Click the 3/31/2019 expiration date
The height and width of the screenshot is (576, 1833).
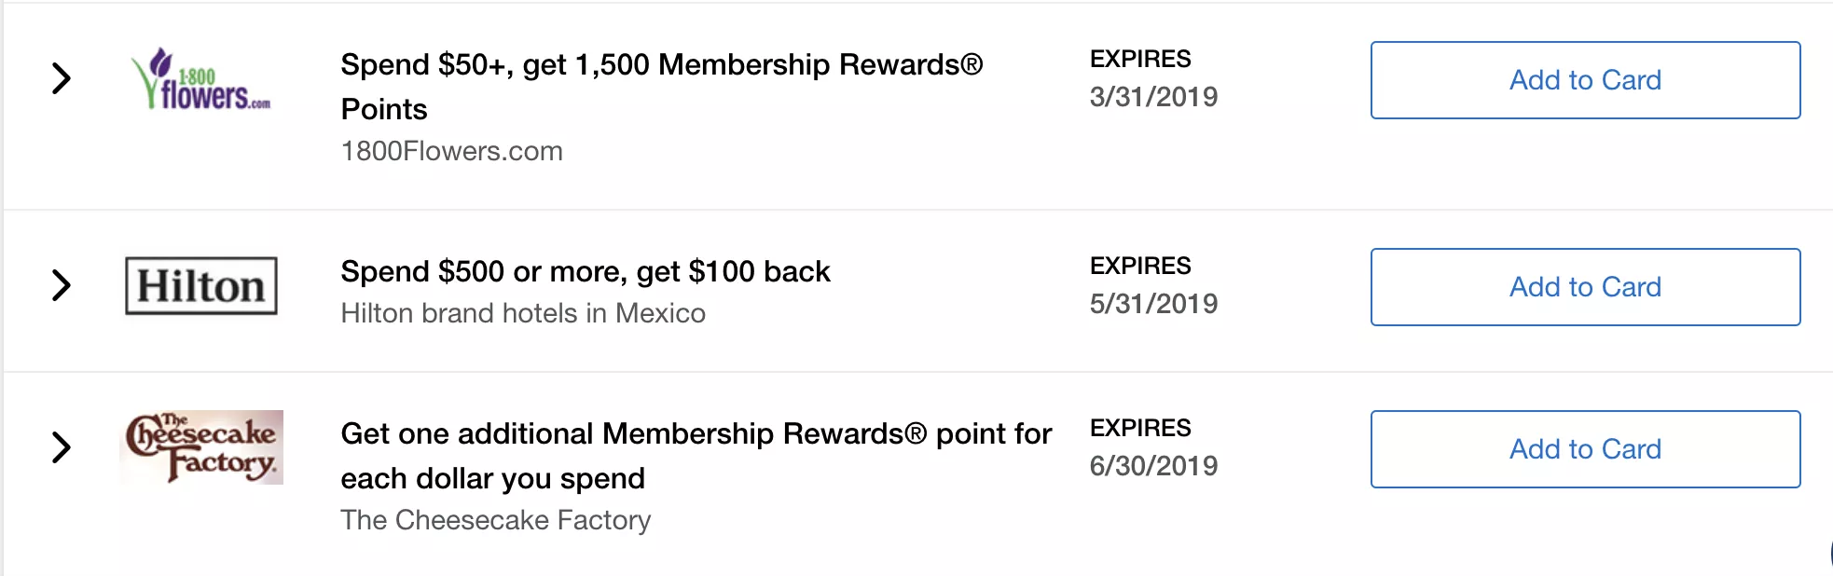coord(1154,95)
